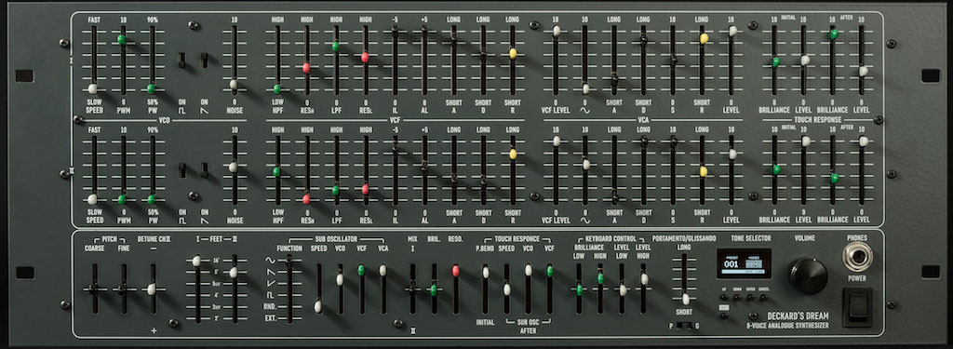Click channel I After Brilliance slider cap
Viewport: 953px width, 349px height.
point(834,34)
